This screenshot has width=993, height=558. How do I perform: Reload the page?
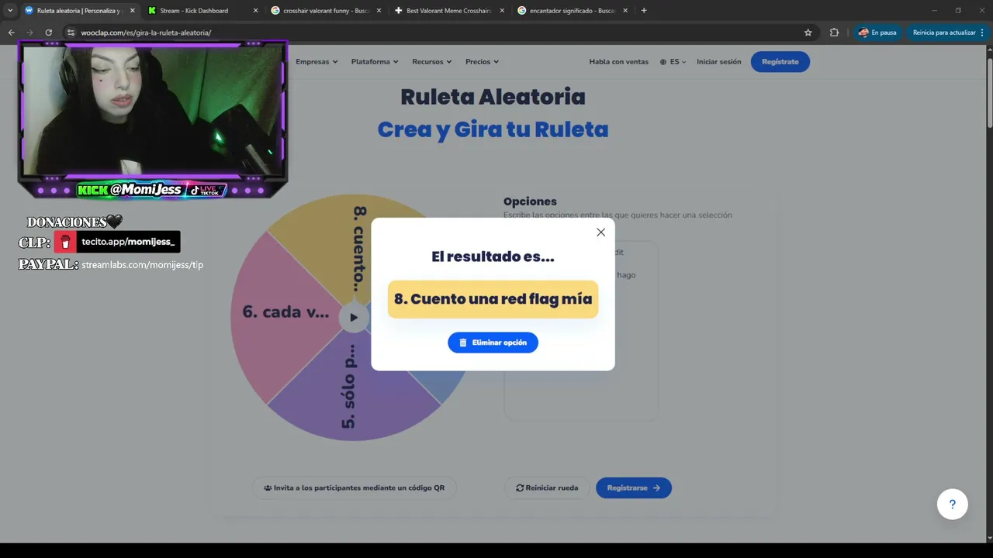tap(48, 33)
